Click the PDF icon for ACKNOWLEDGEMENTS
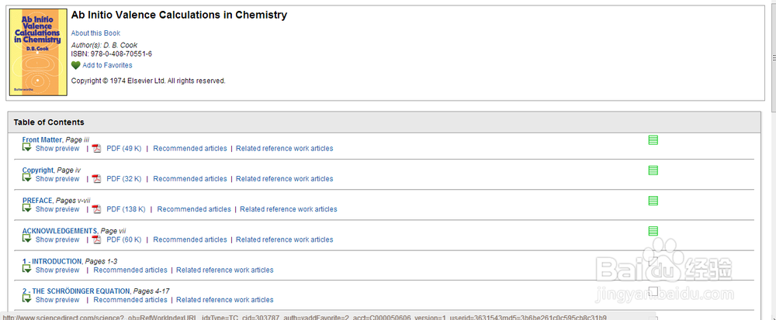Image resolution: width=776 pixels, height=320 pixels. pos(97,239)
